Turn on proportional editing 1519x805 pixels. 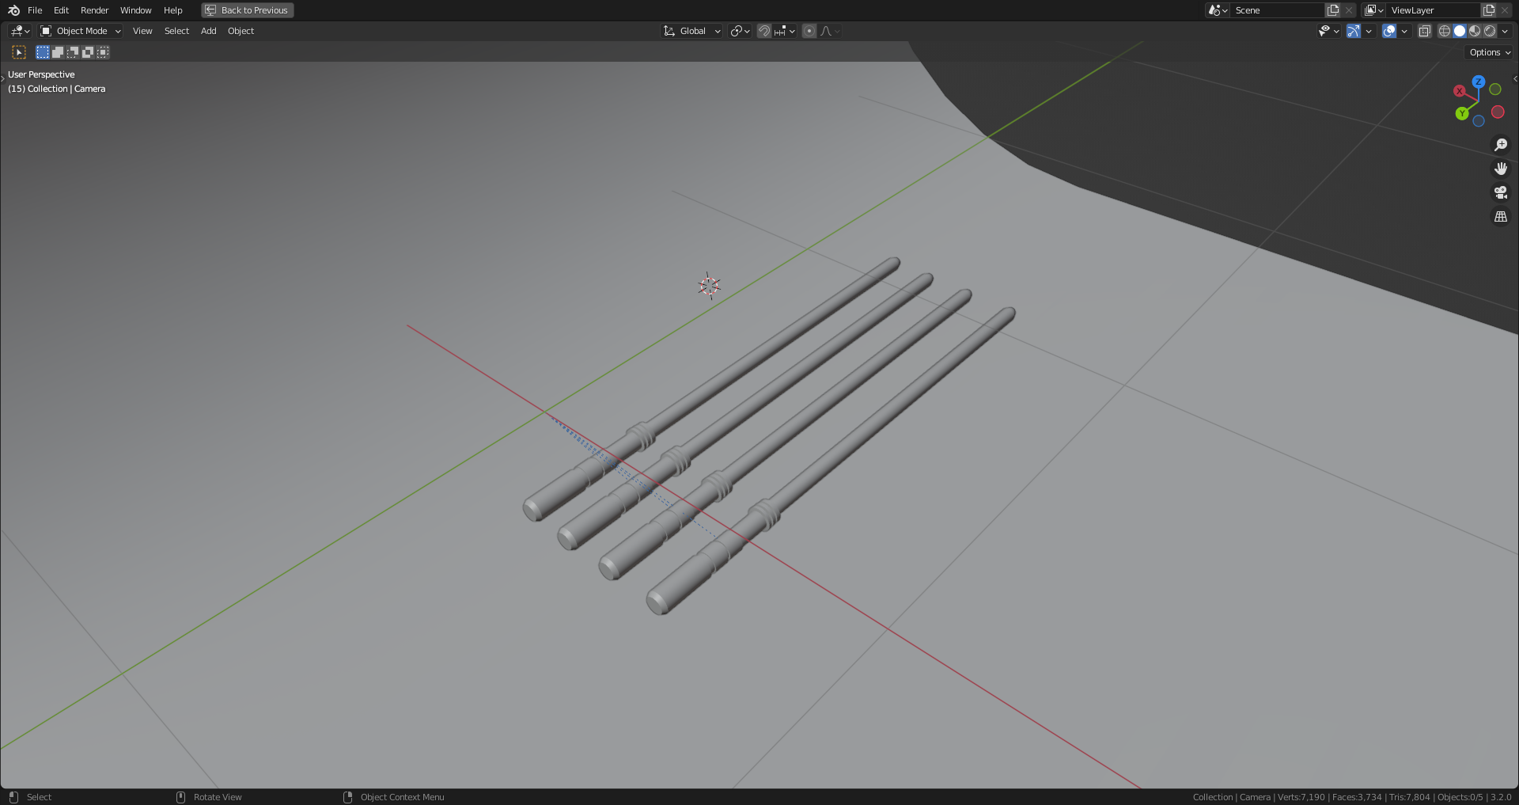(809, 31)
